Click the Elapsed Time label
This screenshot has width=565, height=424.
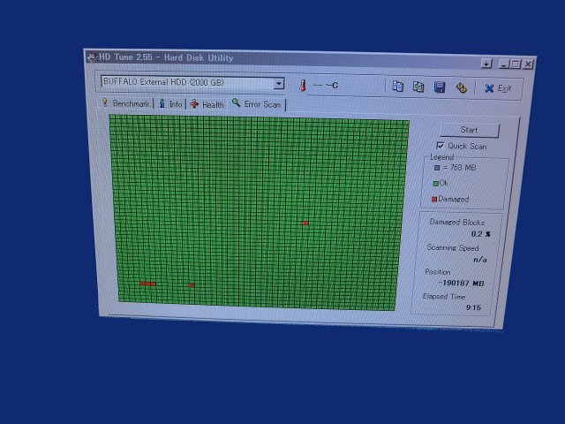[x=444, y=297]
